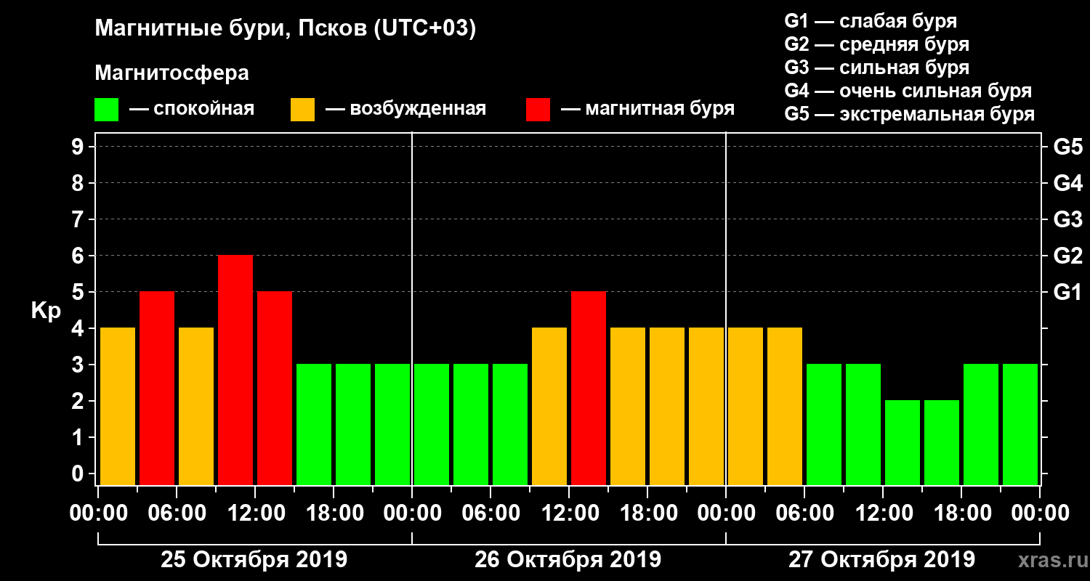Click the red Kp 5 bar on 26 October
1090x581 pixels.
[589, 389]
